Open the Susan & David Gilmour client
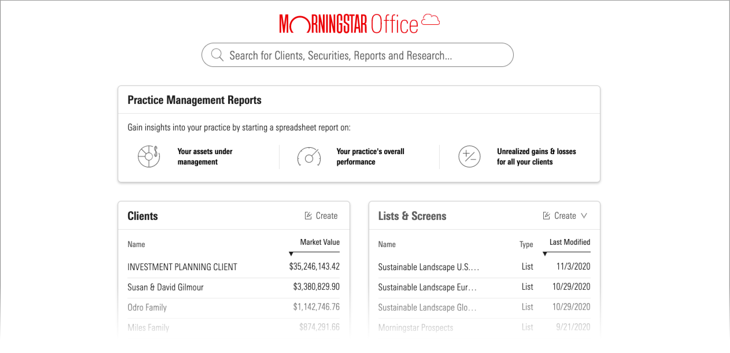Screen dimensions: 730x353 165,287
